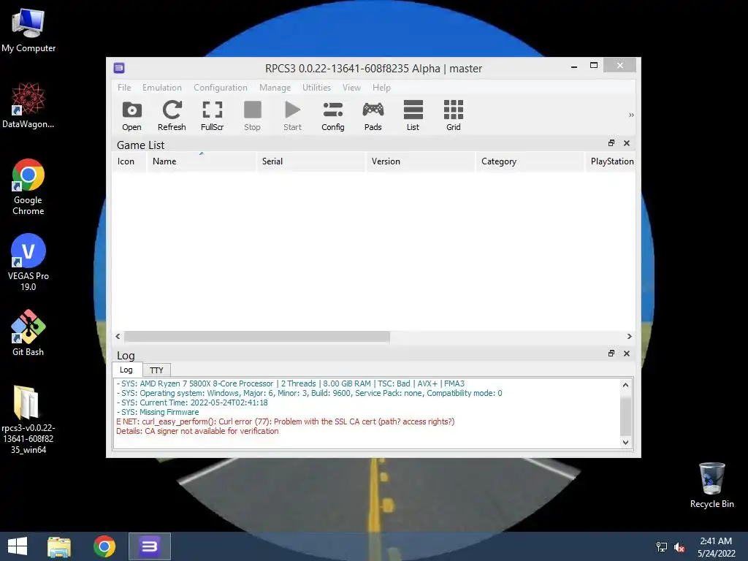Open the View menu

[351, 88]
